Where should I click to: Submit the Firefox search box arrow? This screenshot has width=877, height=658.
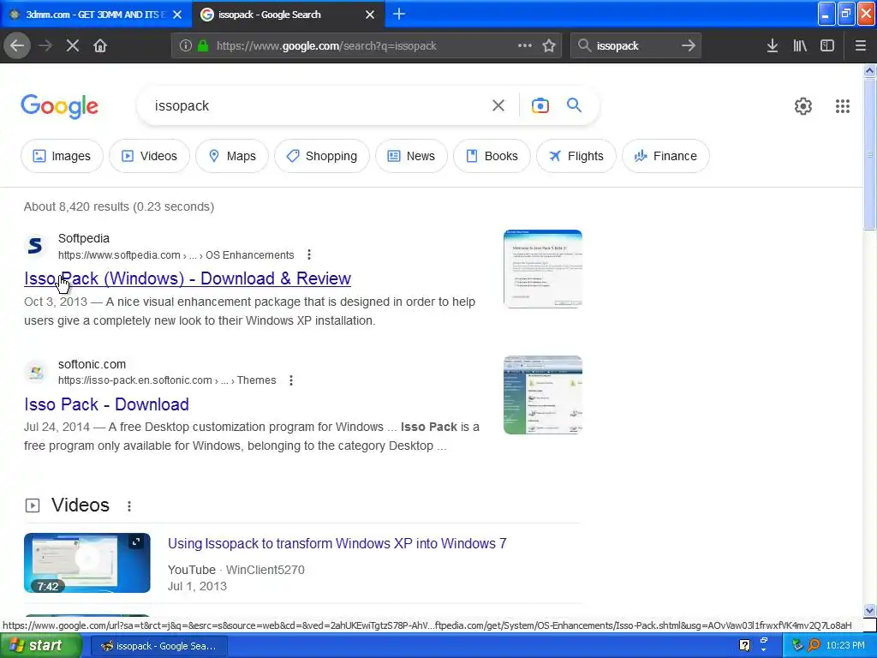(689, 46)
